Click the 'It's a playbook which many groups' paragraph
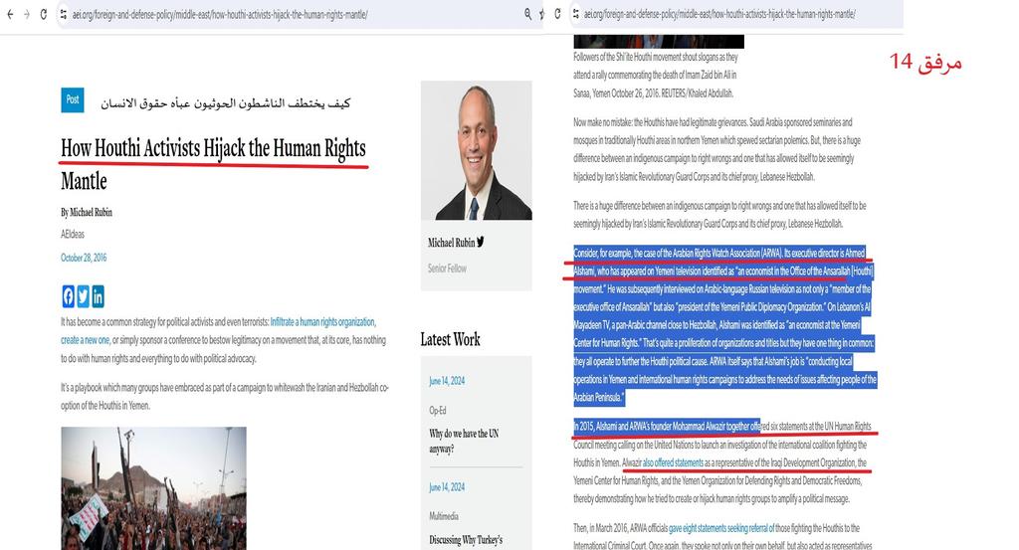The height and width of the screenshot is (550, 1019). (x=225, y=396)
